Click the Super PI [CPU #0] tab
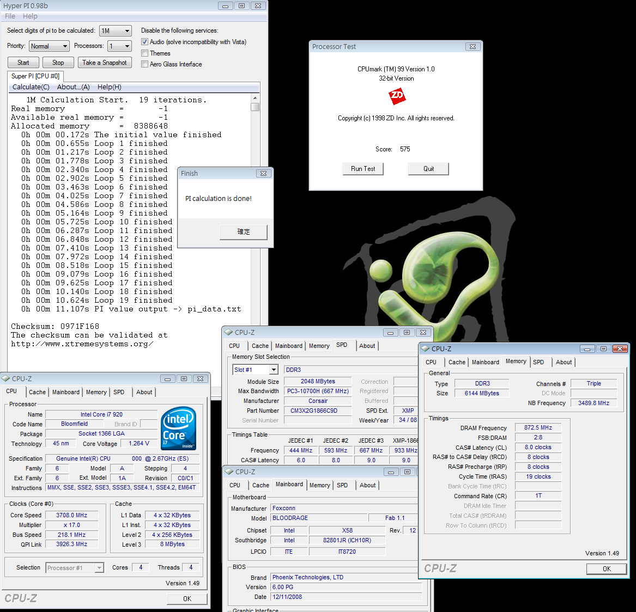The height and width of the screenshot is (612, 636). tap(35, 76)
